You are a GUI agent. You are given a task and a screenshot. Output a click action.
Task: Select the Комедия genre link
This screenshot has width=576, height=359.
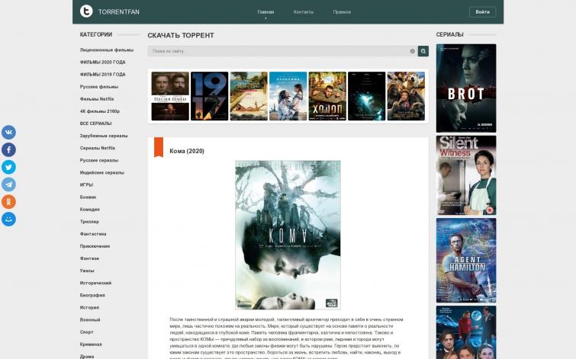[x=89, y=210]
